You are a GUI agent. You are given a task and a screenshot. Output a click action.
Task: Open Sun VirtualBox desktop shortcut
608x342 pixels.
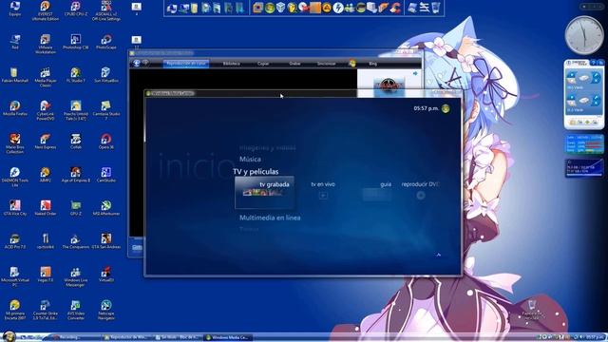point(105,75)
